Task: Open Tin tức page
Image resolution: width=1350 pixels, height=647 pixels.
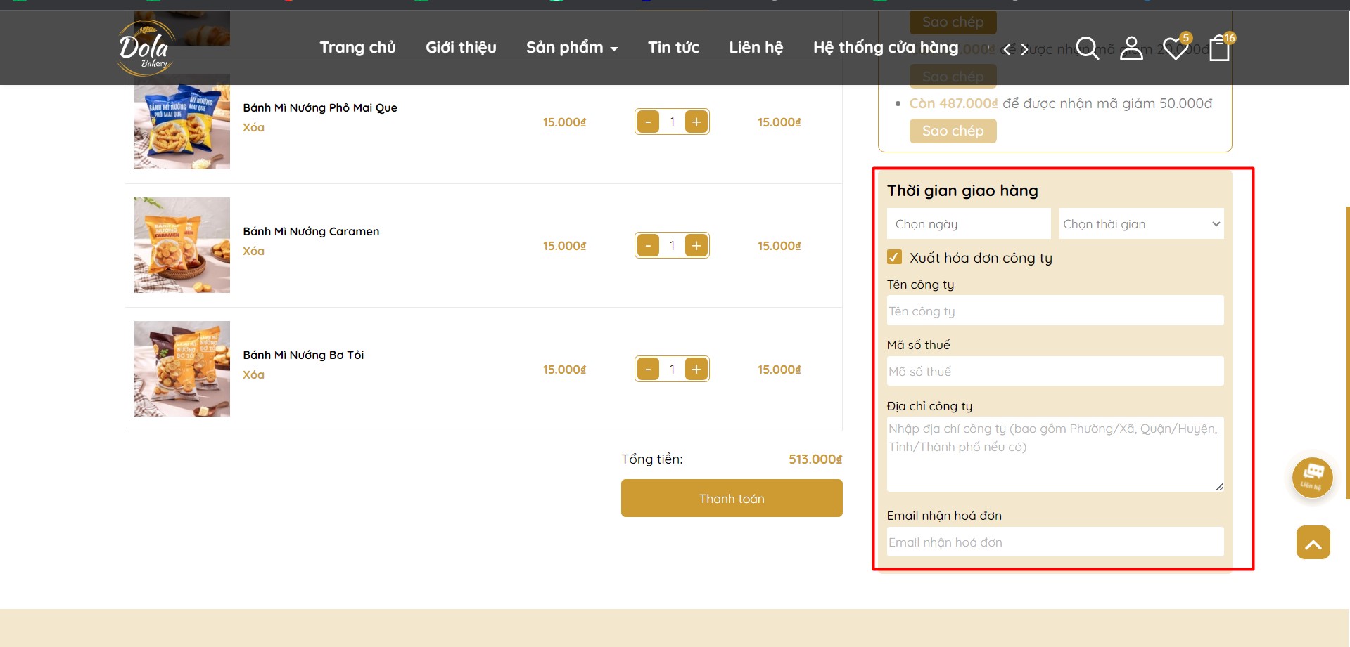Action: pyautogui.click(x=673, y=47)
